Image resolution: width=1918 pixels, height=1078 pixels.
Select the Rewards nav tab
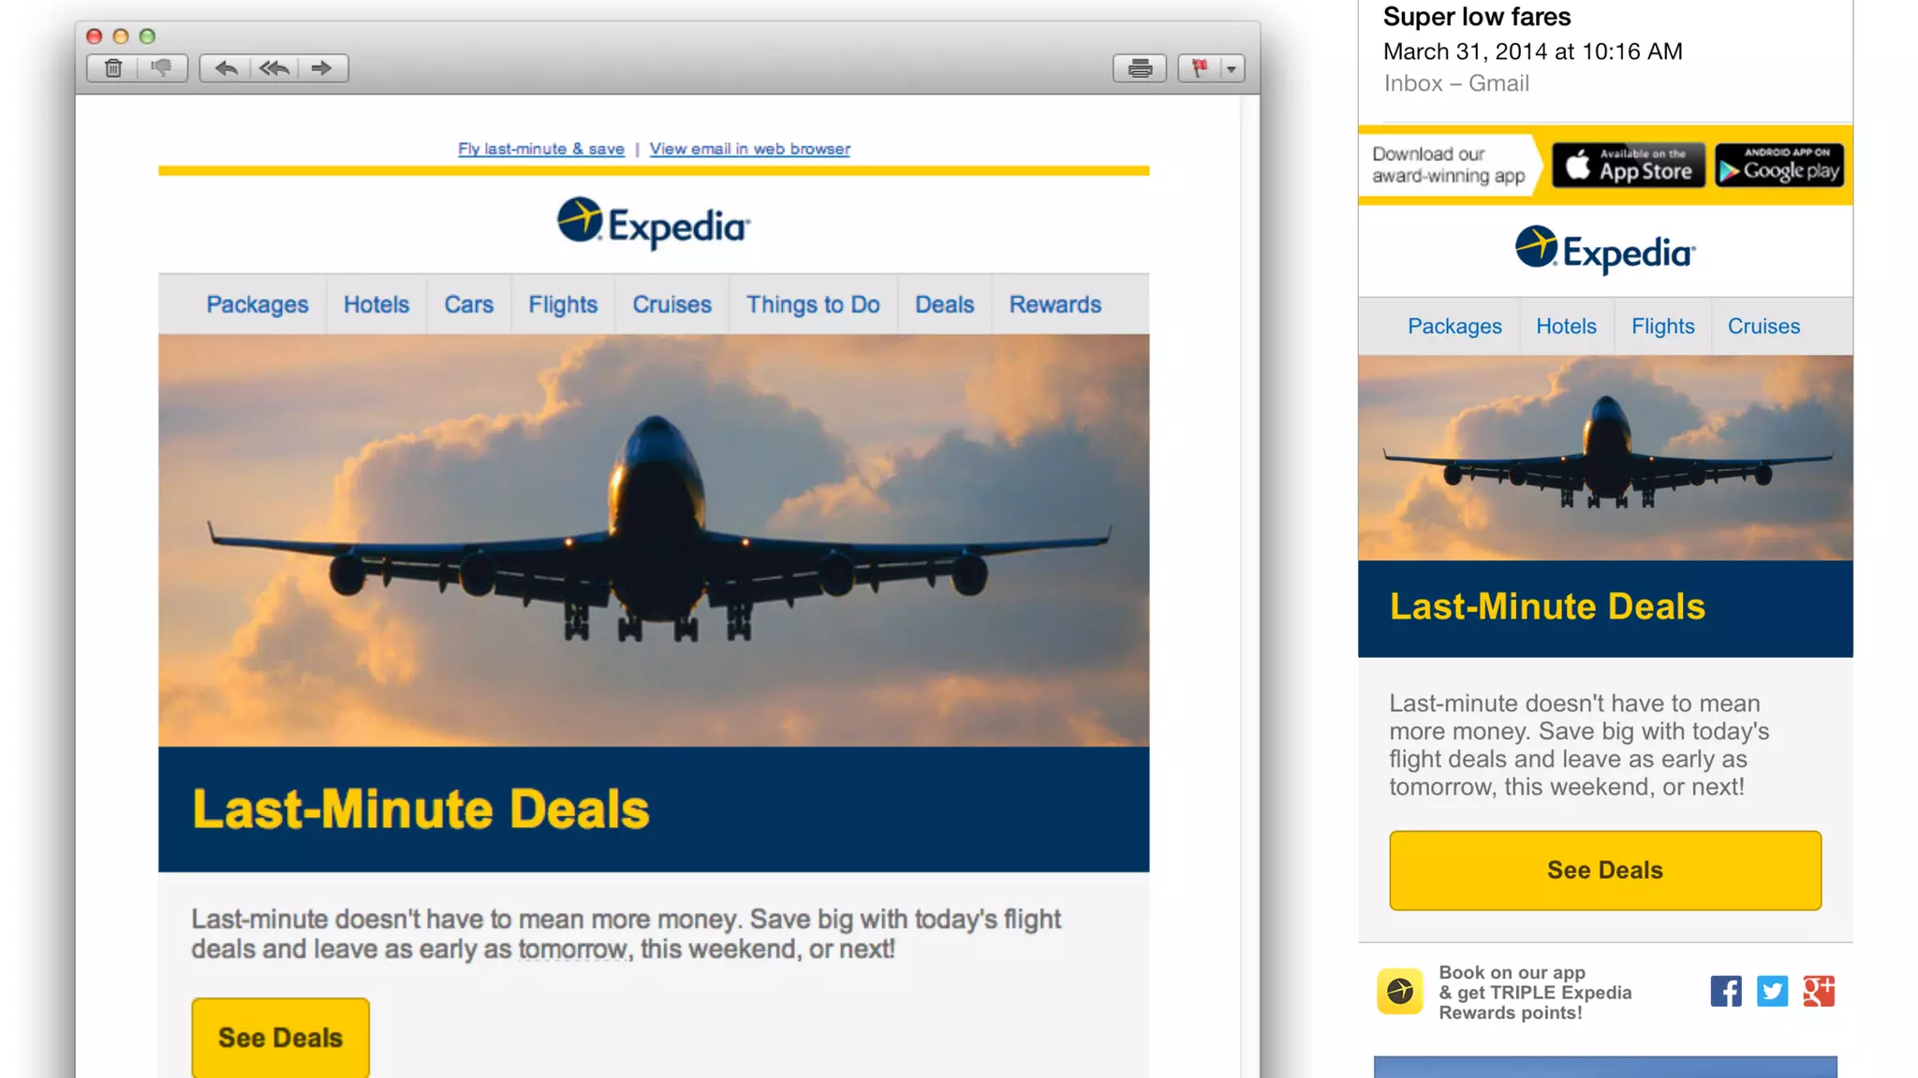(1055, 304)
